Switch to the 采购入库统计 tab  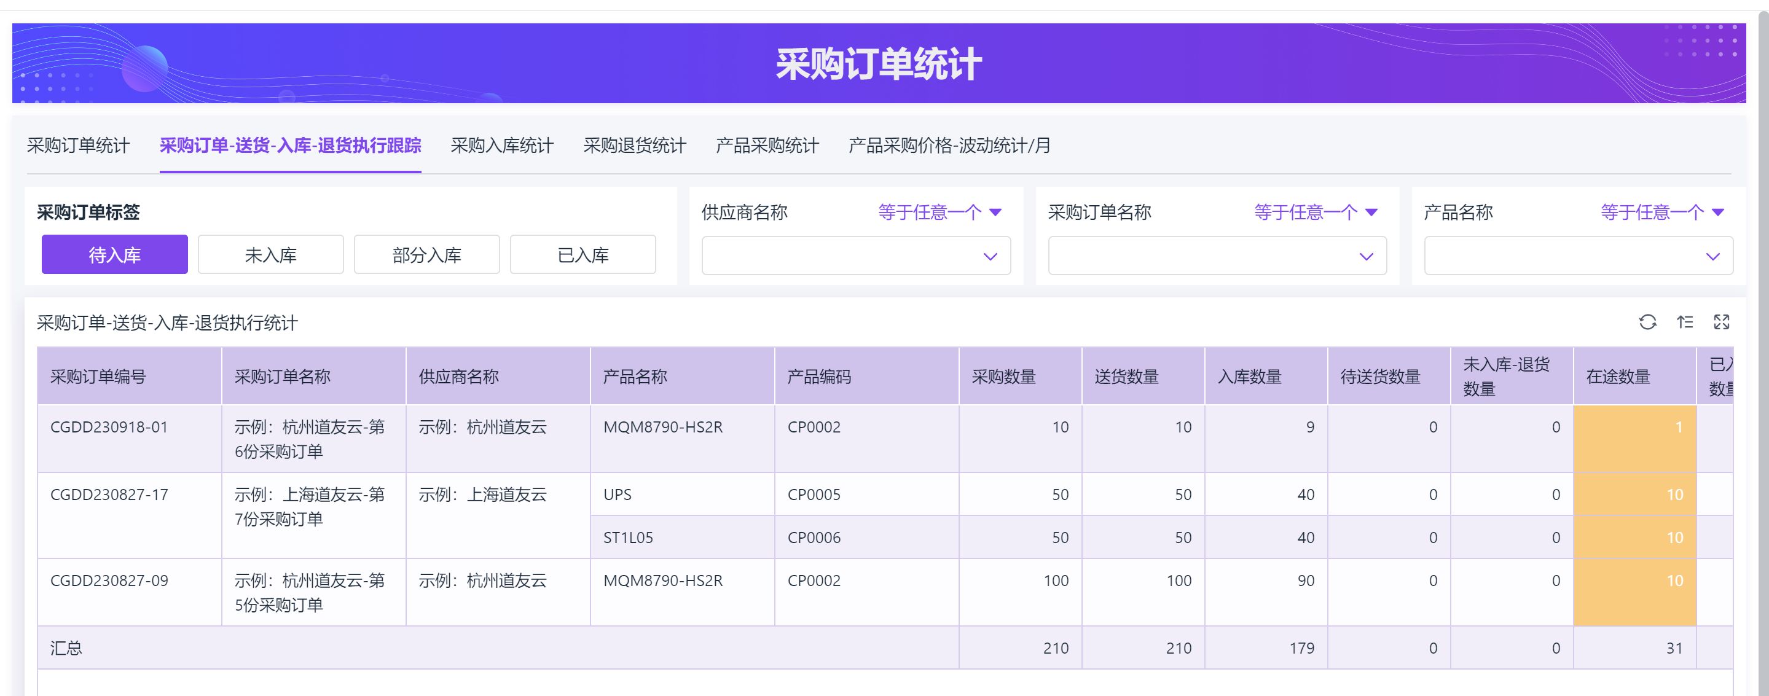point(502,146)
